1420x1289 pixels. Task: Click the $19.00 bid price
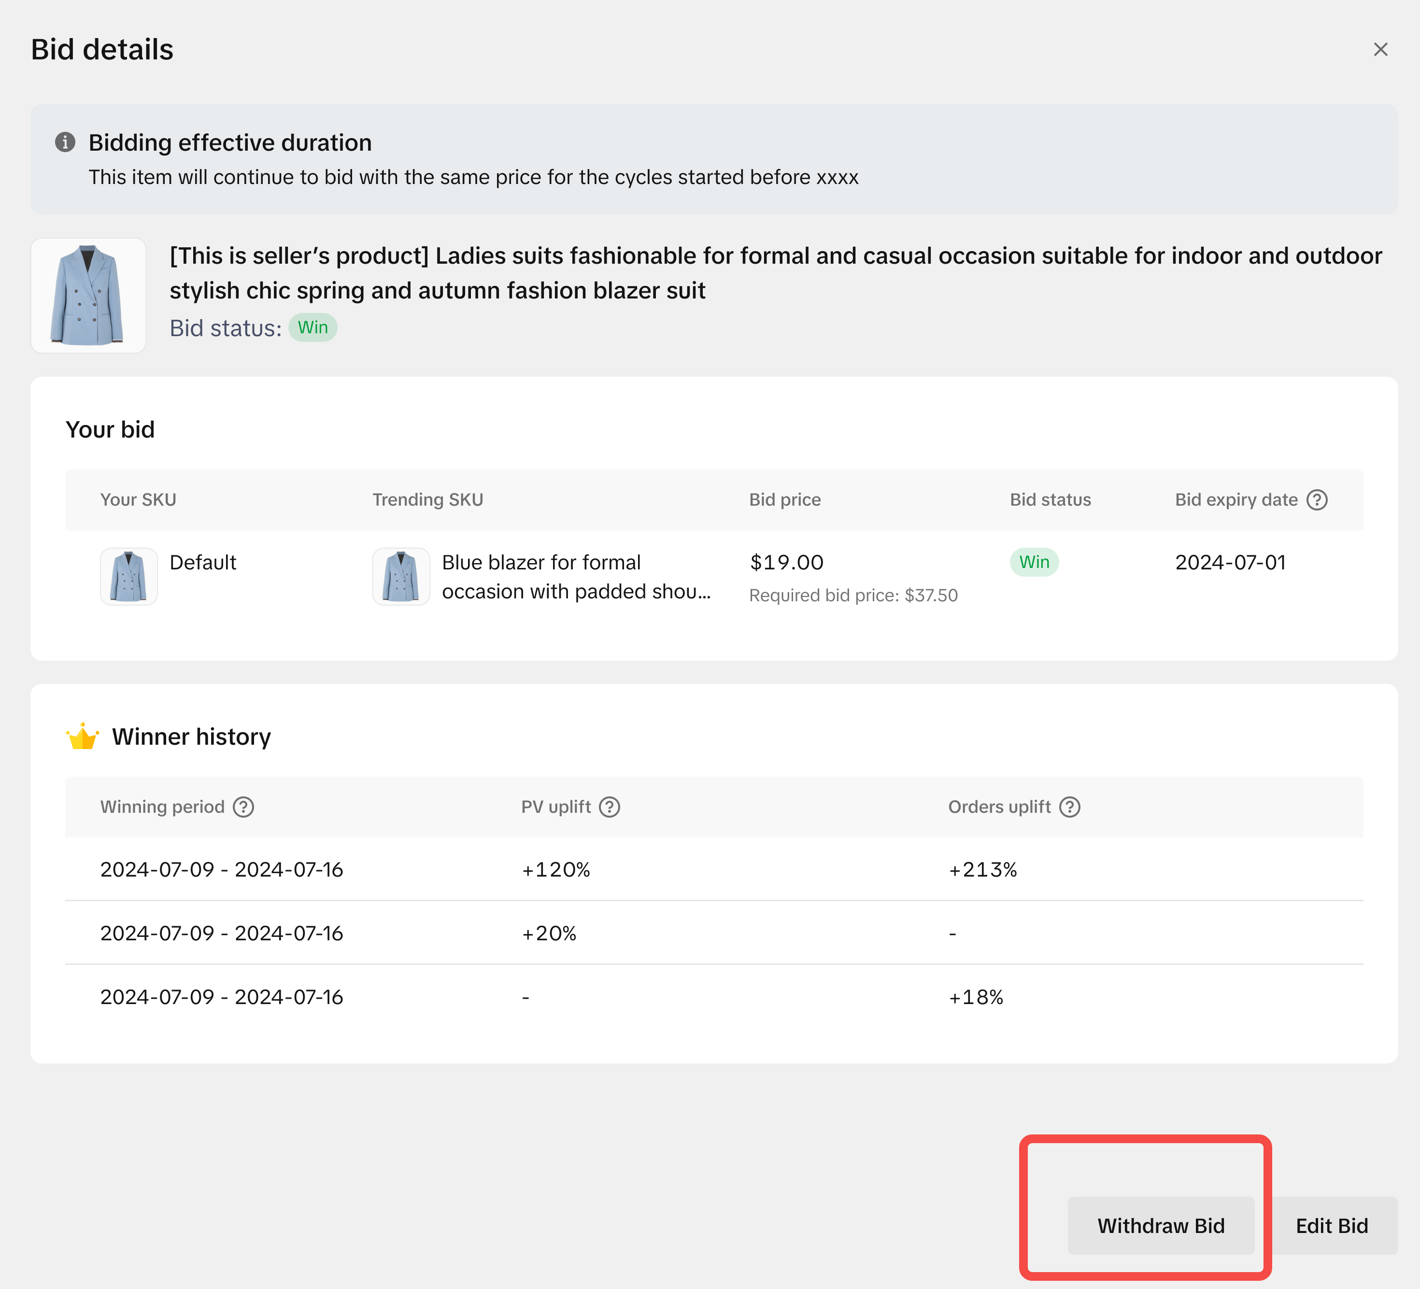click(x=786, y=562)
